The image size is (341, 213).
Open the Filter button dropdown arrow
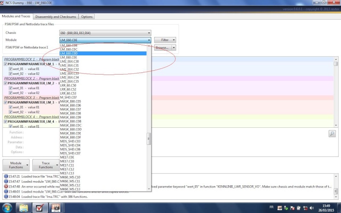click(173, 40)
